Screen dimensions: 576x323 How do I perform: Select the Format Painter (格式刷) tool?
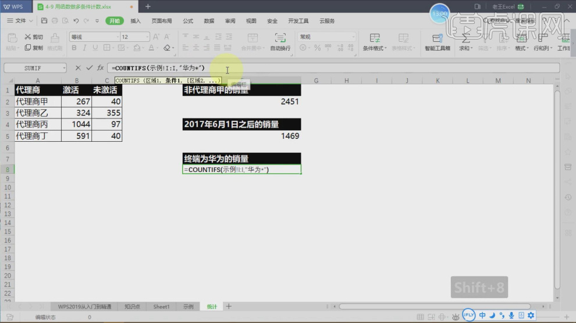(x=55, y=41)
